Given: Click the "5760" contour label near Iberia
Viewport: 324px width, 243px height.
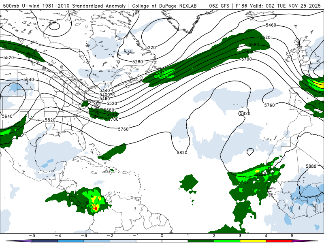Looking at the screenshot, I should pyautogui.click(x=269, y=105).
